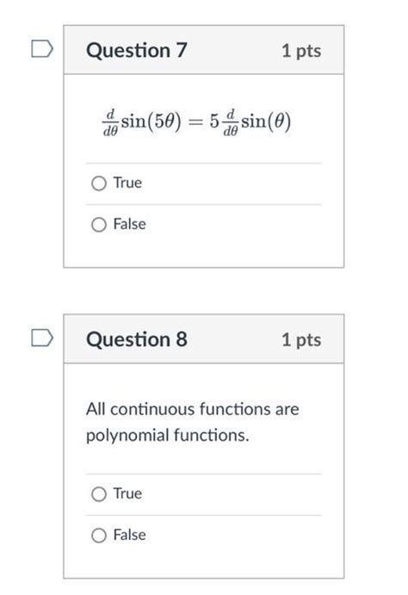Click the "polynomial functions." text line

point(168,436)
